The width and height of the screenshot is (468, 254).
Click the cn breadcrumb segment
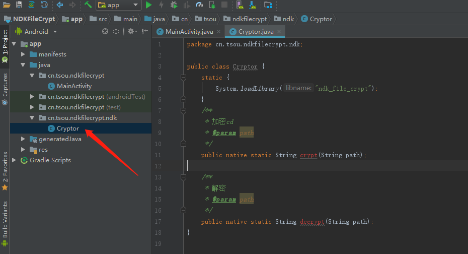[180, 19]
